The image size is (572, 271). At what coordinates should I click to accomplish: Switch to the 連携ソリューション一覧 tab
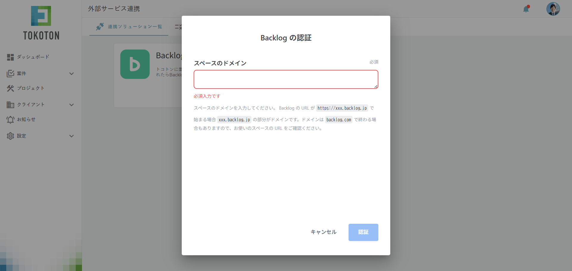coord(129,27)
